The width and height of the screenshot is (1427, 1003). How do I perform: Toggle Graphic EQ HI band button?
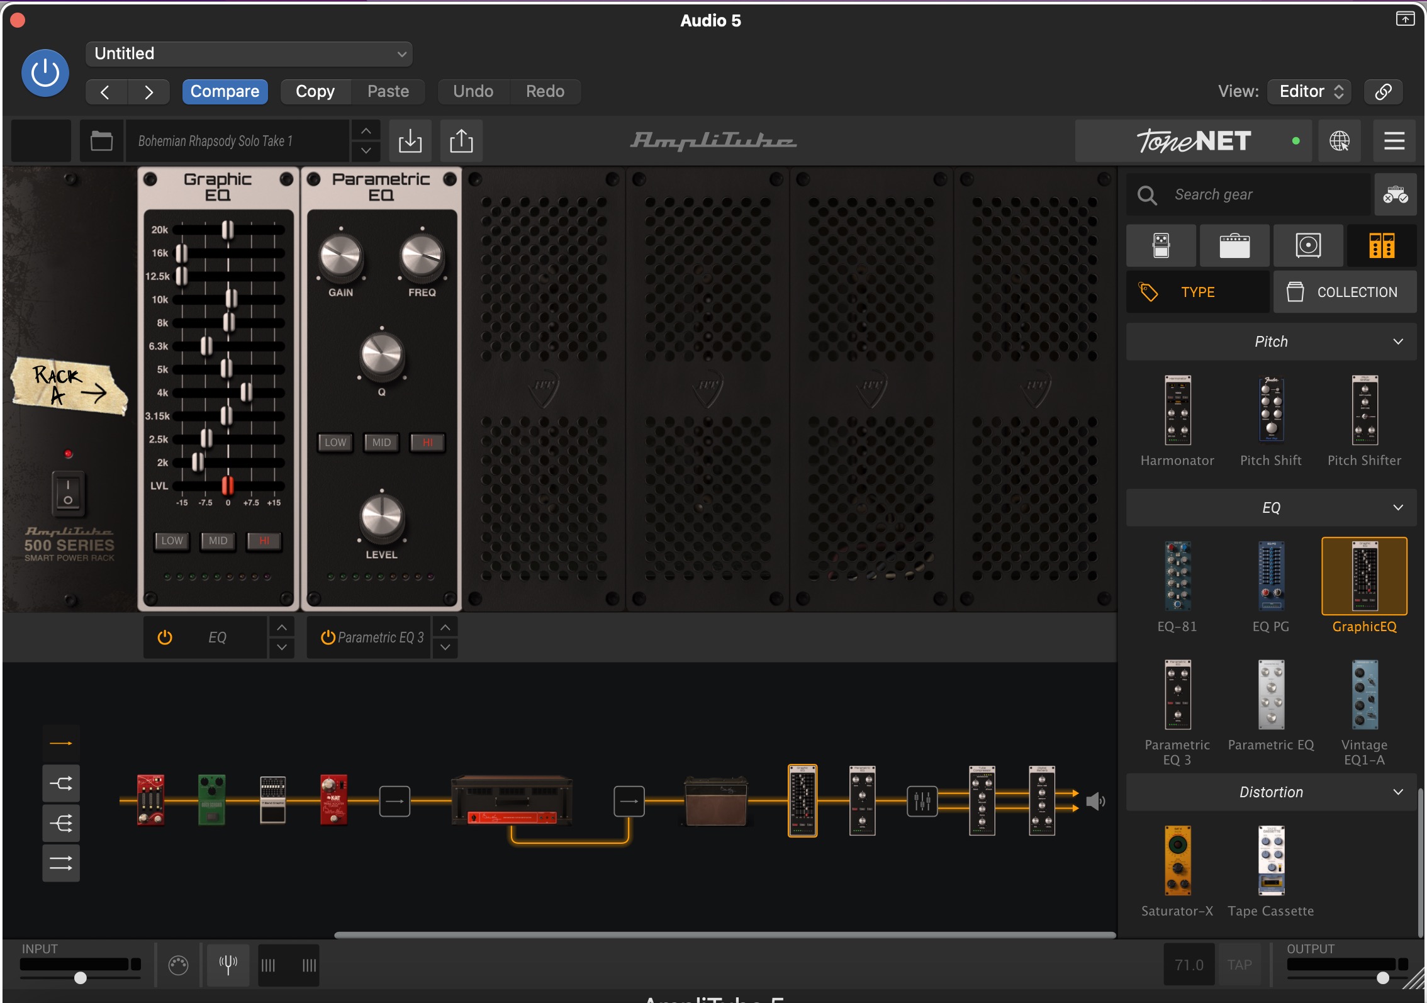[264, 541]
